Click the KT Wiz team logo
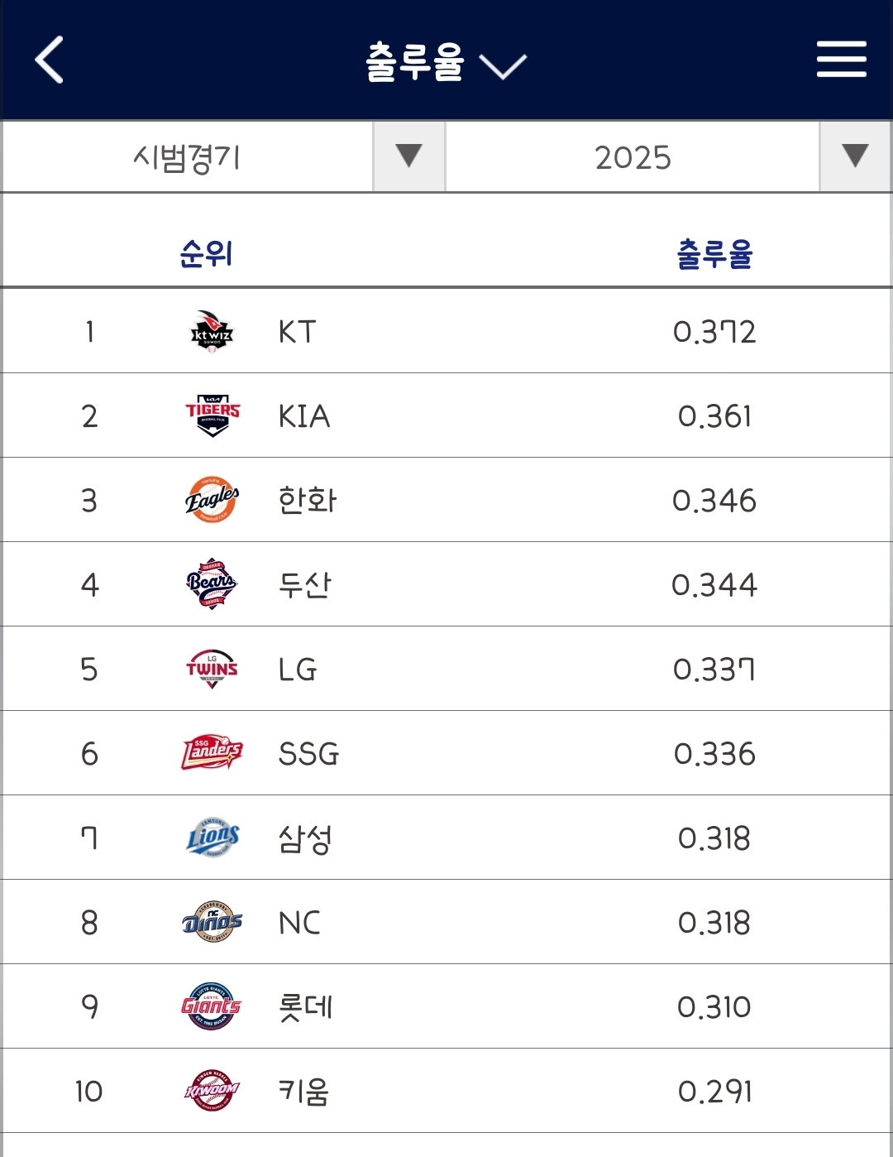The width and height of the screenshot is (893, 1157). pyautogui.click(x=212, y=332)
